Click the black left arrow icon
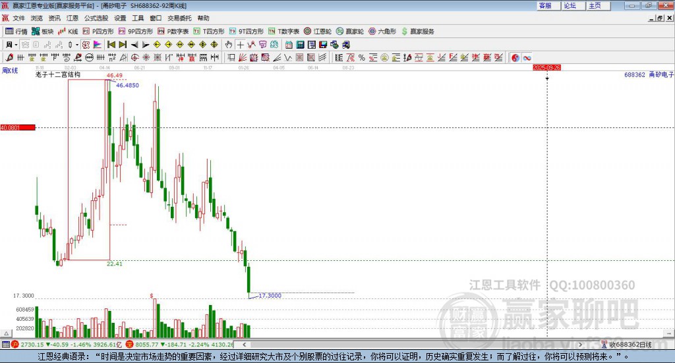The height and width of the screenshot is (363, 675). point(134,45)
